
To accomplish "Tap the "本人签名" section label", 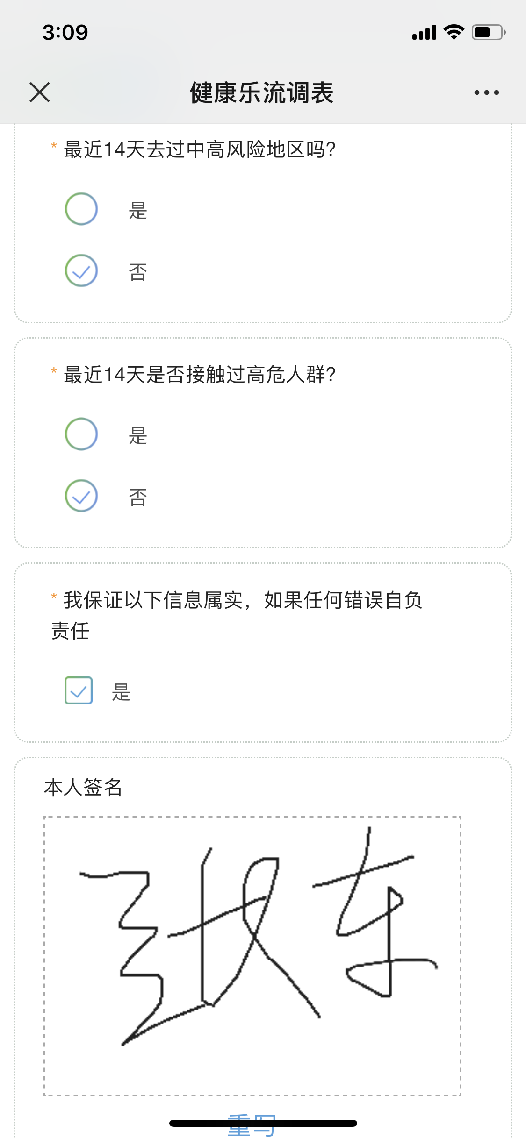I will (x=83, y=788).
